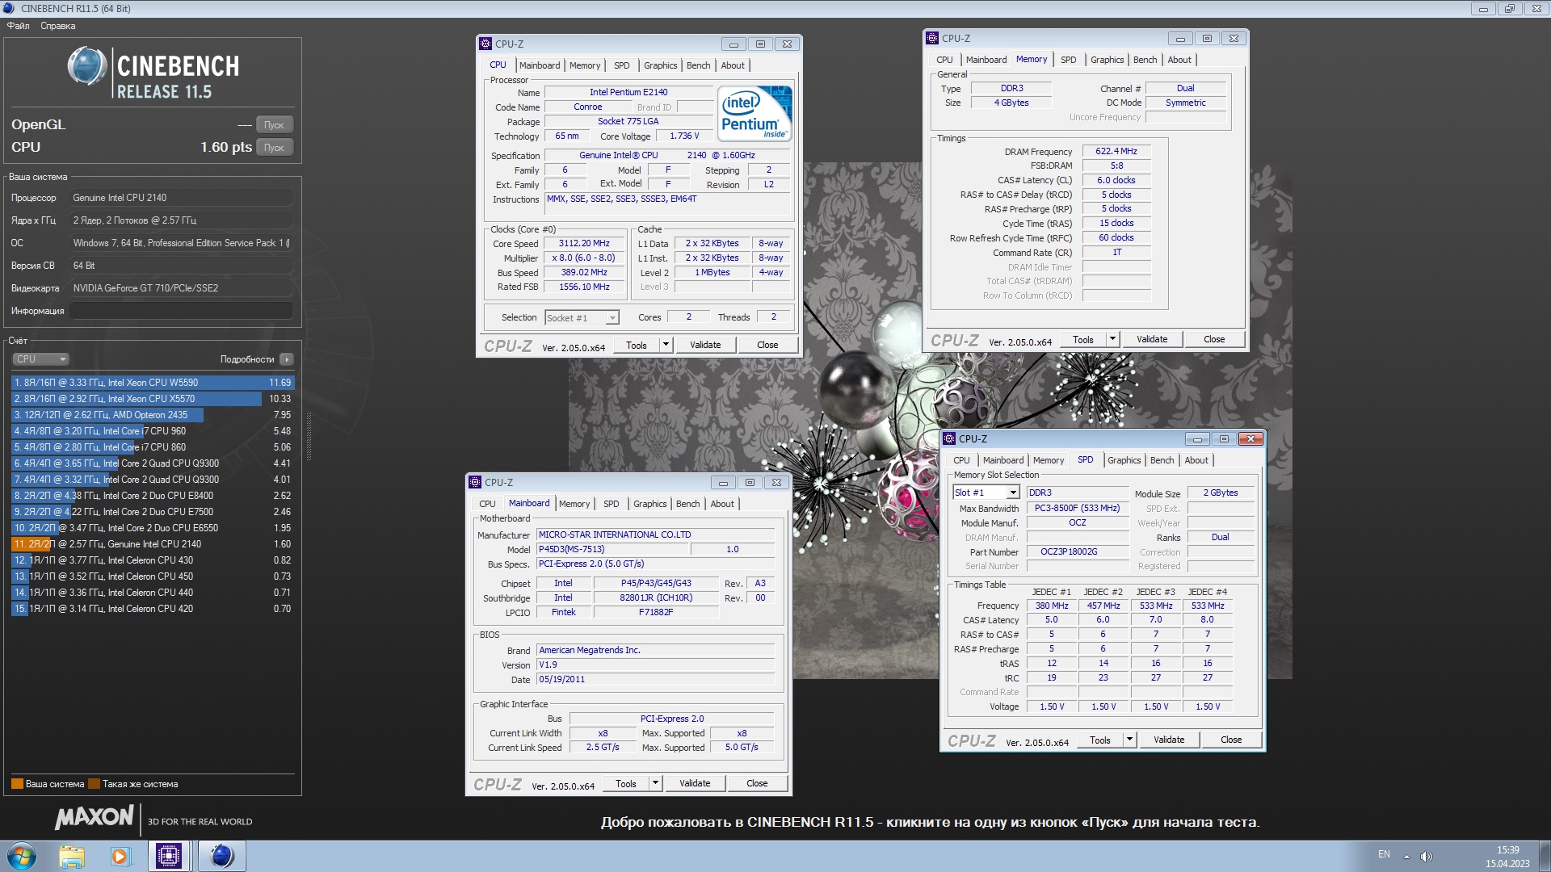Viewport: 1551px width, 872px height.
Task: Open Slot #1 memory slot dropdown
Action: click(x=986, y=493)
